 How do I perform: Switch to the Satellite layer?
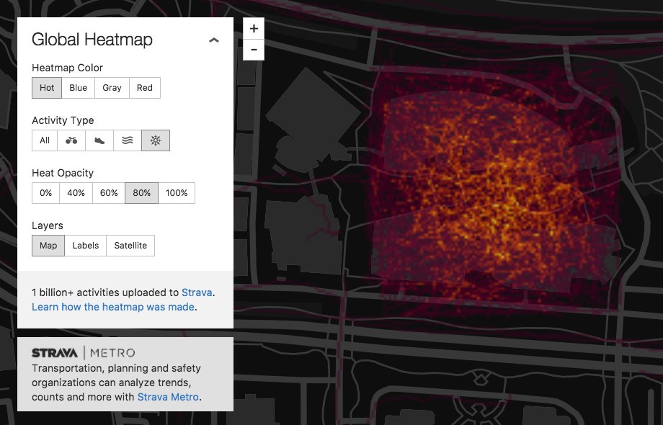(x=130, y=246)
